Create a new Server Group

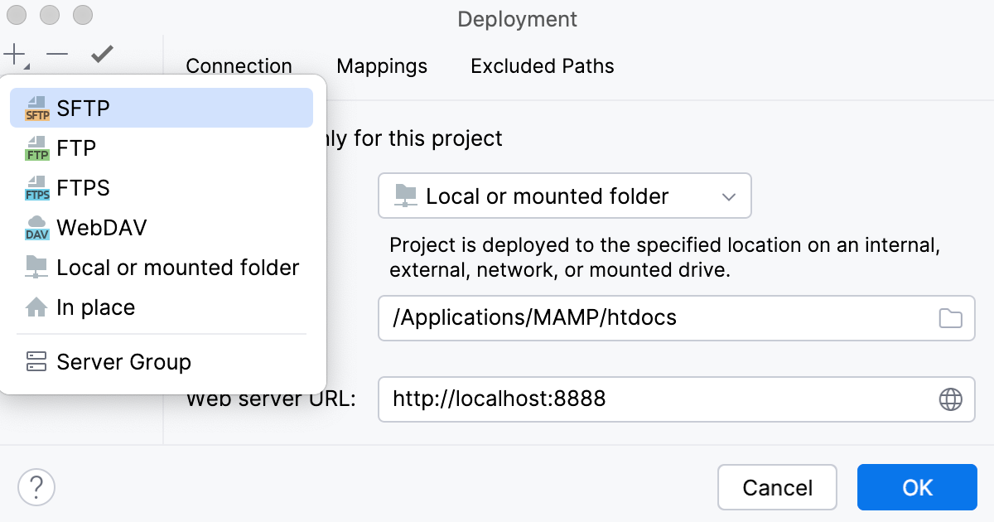(123, 361)
